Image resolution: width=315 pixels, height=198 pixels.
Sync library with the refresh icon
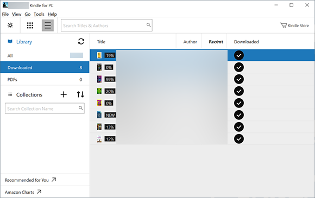click(81, 42)
